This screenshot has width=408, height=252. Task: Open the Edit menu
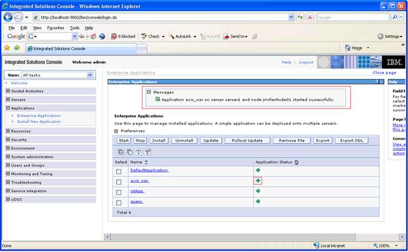point(24,28)
